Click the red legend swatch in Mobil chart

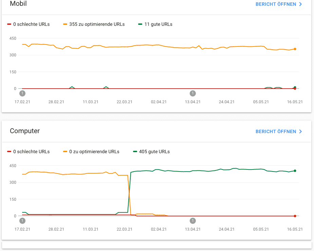[9, 24]
